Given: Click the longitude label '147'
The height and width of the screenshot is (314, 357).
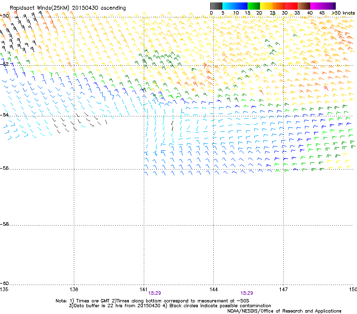Looking at the screenshot, I should pos(284,289).
